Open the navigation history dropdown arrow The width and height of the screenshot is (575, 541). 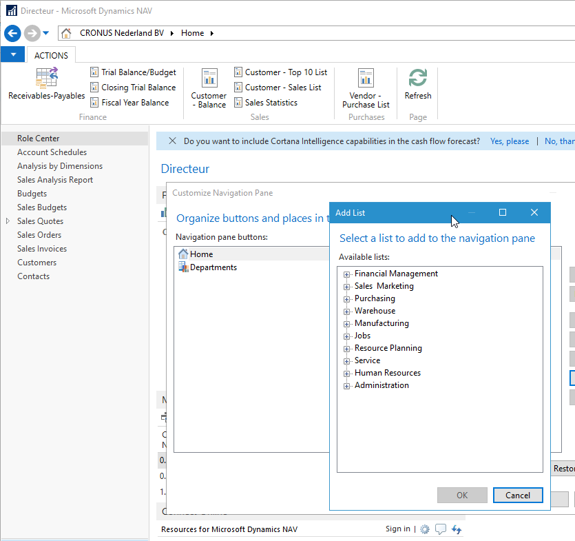tap(46, 33)
